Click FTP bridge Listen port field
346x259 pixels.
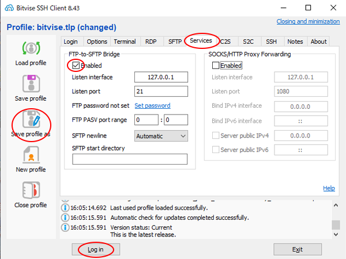pos(161,91)
